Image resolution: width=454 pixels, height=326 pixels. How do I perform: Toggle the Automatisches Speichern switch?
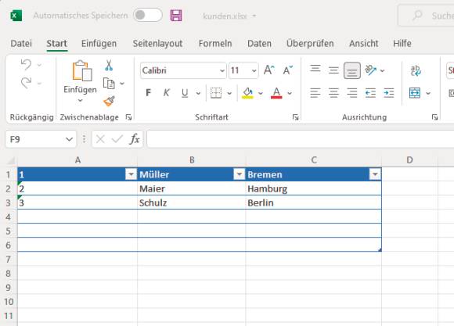click(x=148, y=15)
